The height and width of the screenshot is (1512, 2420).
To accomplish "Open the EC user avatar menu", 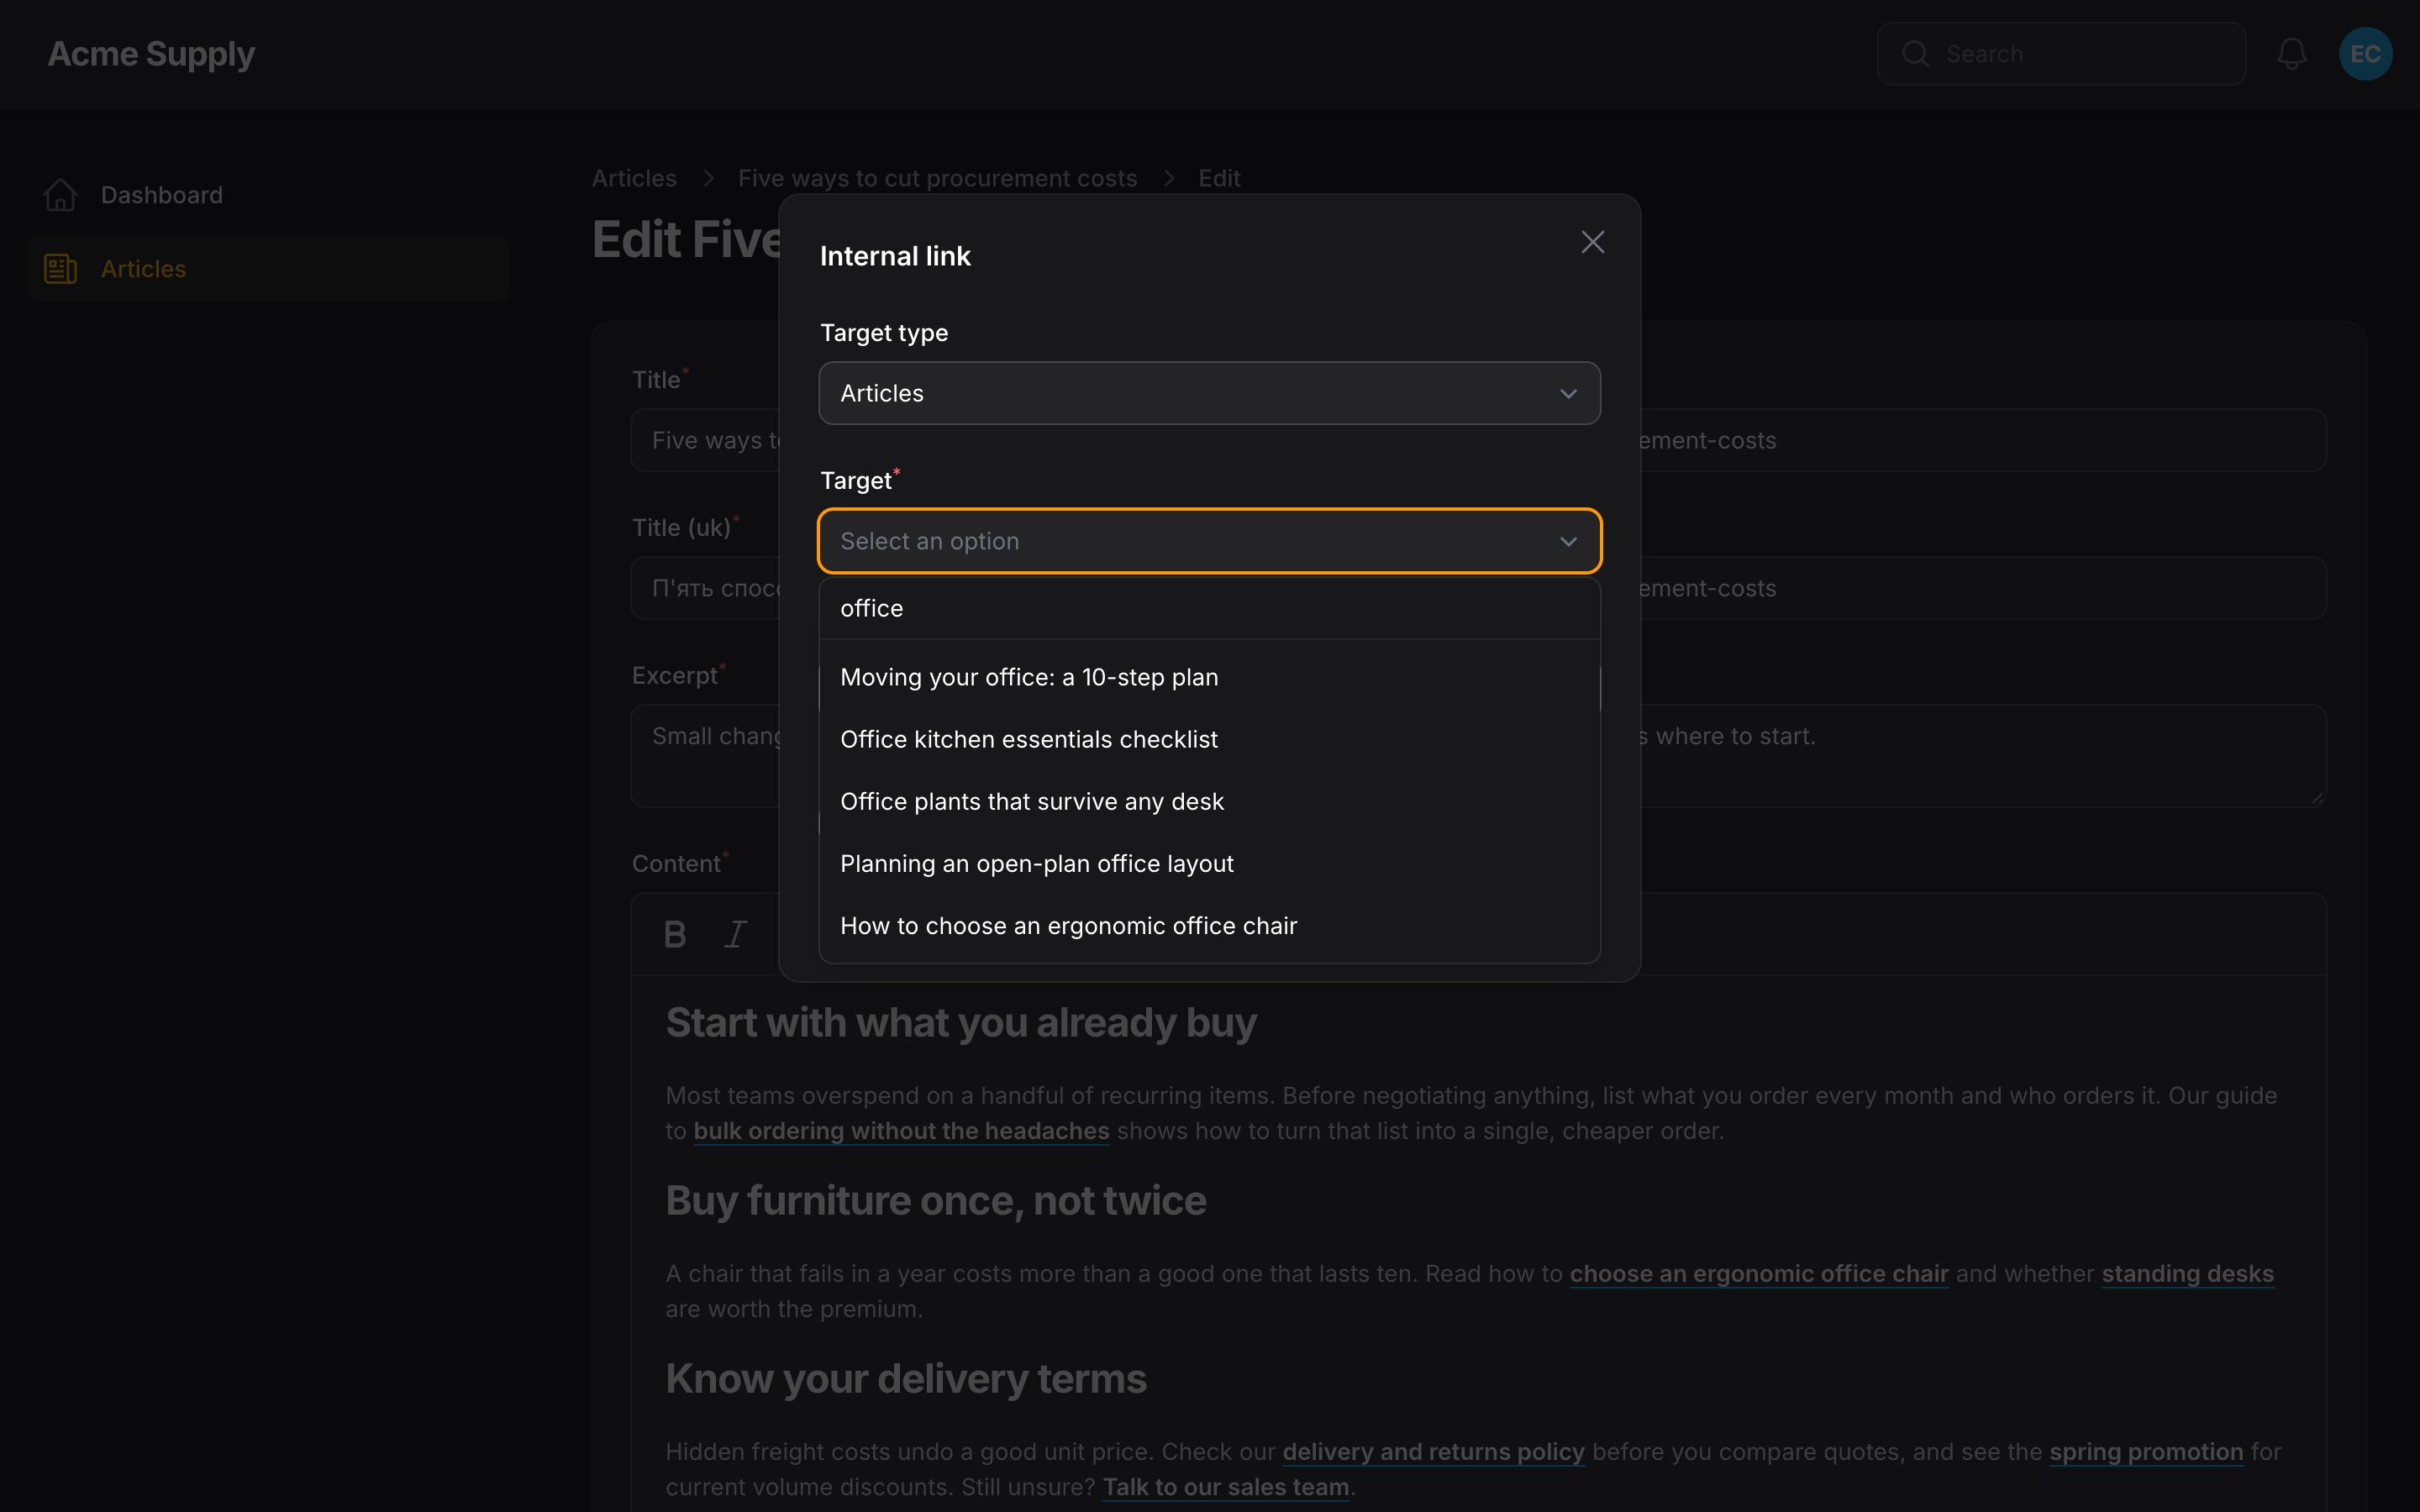I will click(2365, 54).
